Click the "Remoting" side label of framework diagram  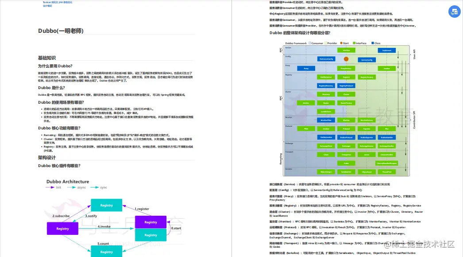(281, 159)
